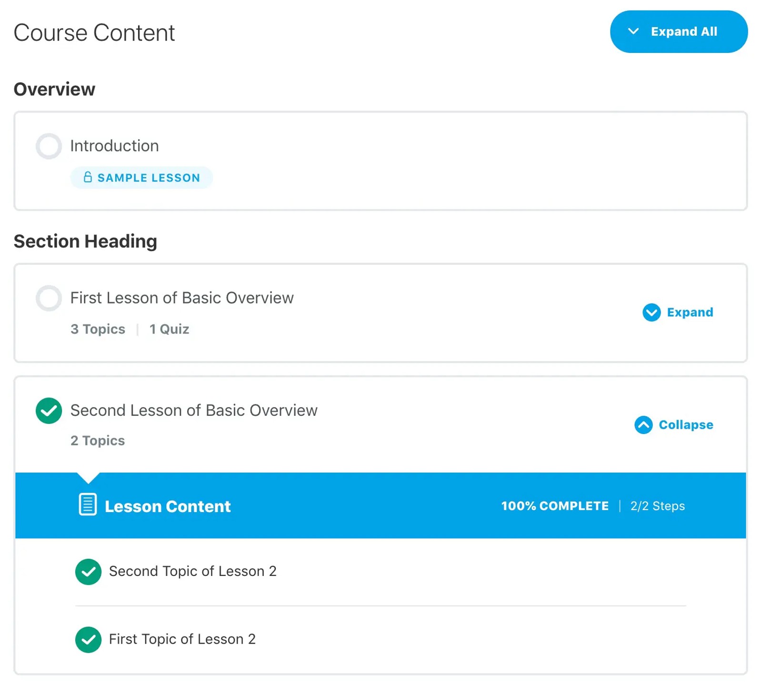
Task: Click the Lesson Content document icon
Action: (88, 504)
